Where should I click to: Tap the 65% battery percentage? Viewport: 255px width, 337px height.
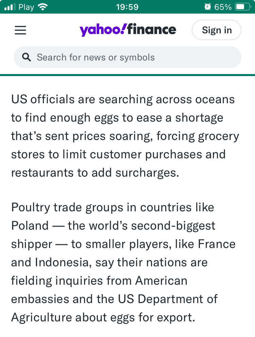click(x=223, y=7)
